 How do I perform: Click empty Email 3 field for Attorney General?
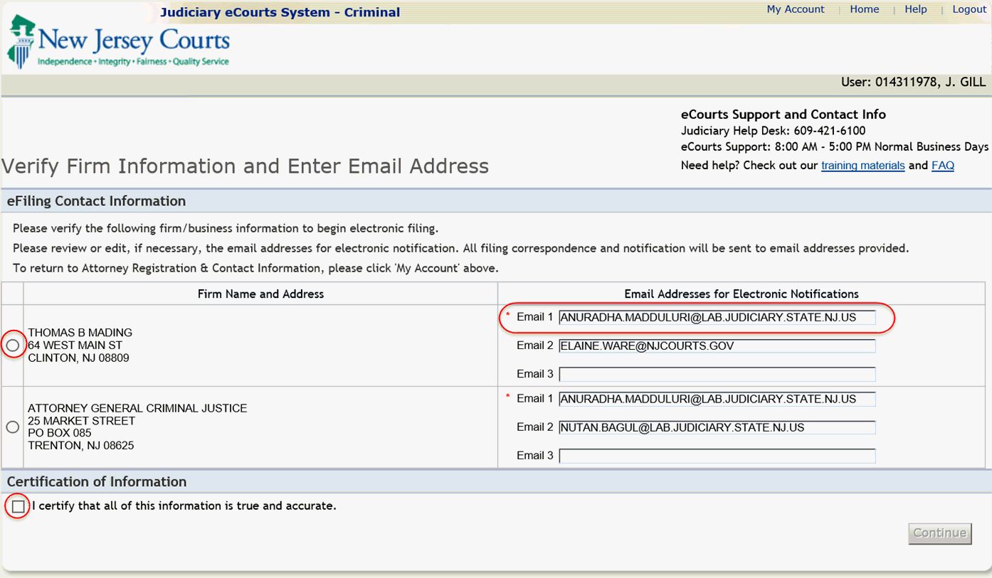pyautogui.click(x=717, y=456)
